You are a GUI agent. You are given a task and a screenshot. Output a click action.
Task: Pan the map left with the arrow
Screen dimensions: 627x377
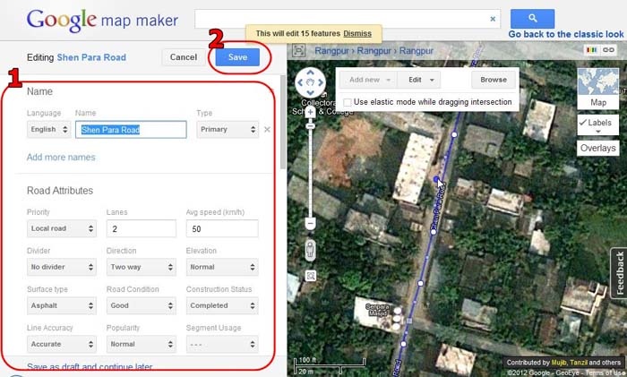(x=300, y=82)
